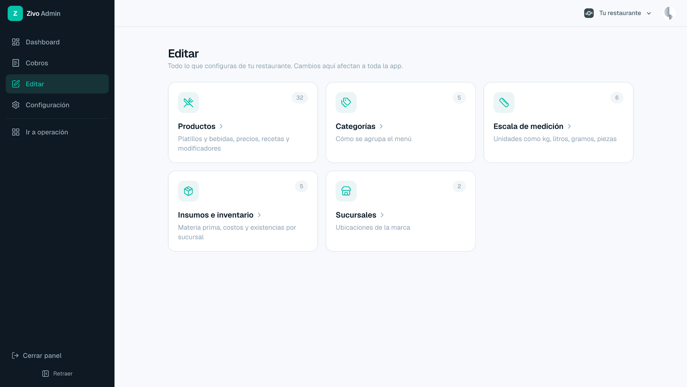Viewport: 687px width, 387px height.
Task: Select Ir a operación in sidebar
Action: [57, 132]
